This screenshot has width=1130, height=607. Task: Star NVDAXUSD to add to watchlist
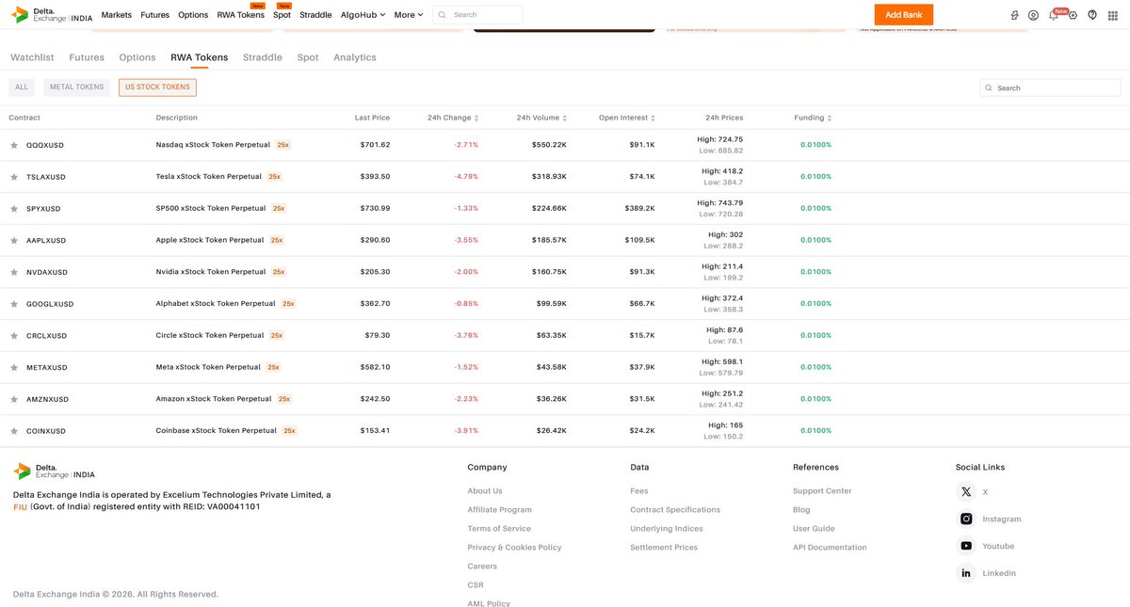(x=14, y=272)
